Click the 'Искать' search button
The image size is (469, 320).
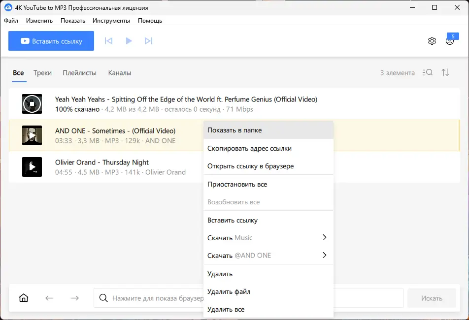[x=432, y=298]
